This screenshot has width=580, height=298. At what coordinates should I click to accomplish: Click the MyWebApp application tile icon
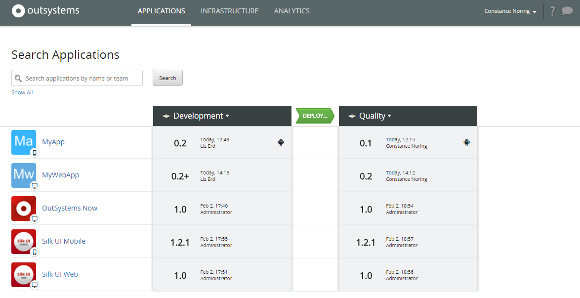tap(24, 175)
